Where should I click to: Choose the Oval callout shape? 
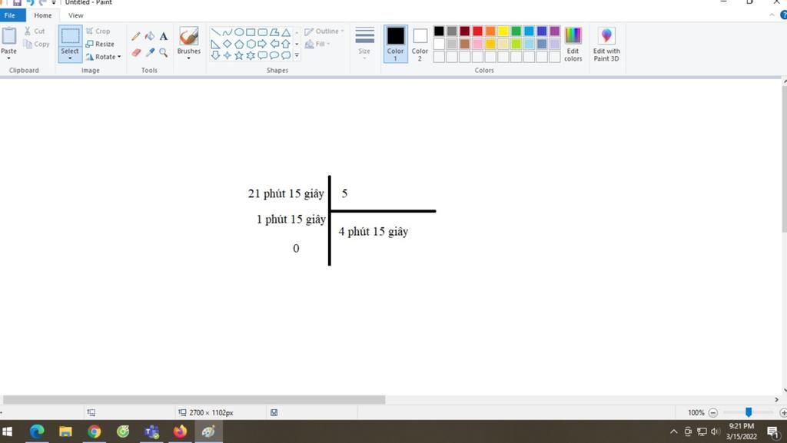[x=274, y=55]
